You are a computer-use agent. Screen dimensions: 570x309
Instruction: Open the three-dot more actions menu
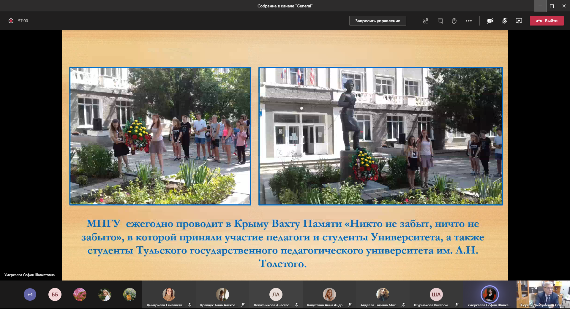coord(469,21)
